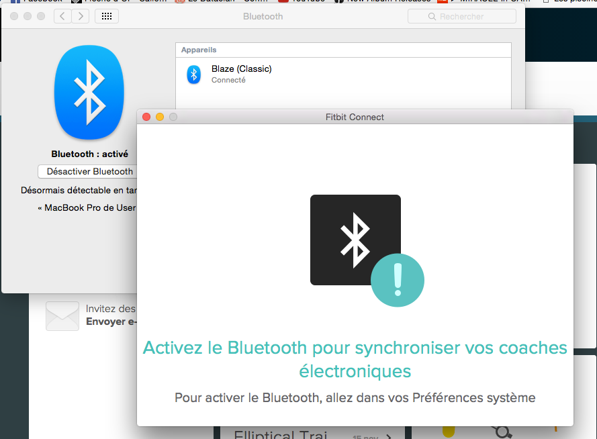Click the chevron next to 15 nov
This screenshot has width=597, height=439.
388,437
